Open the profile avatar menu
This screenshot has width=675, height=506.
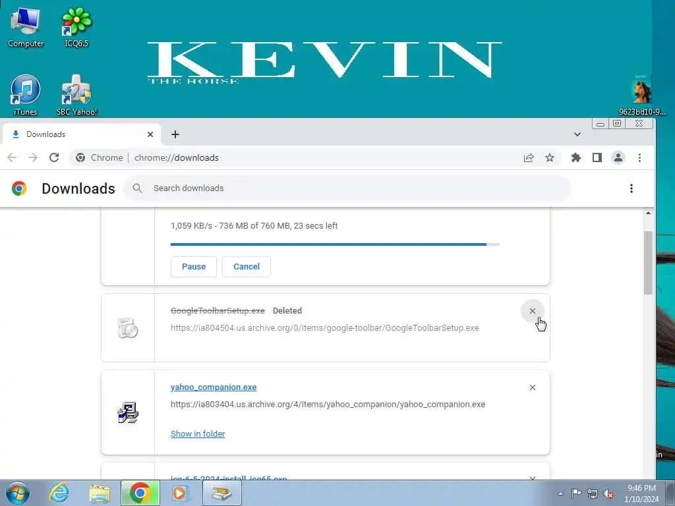618,157
